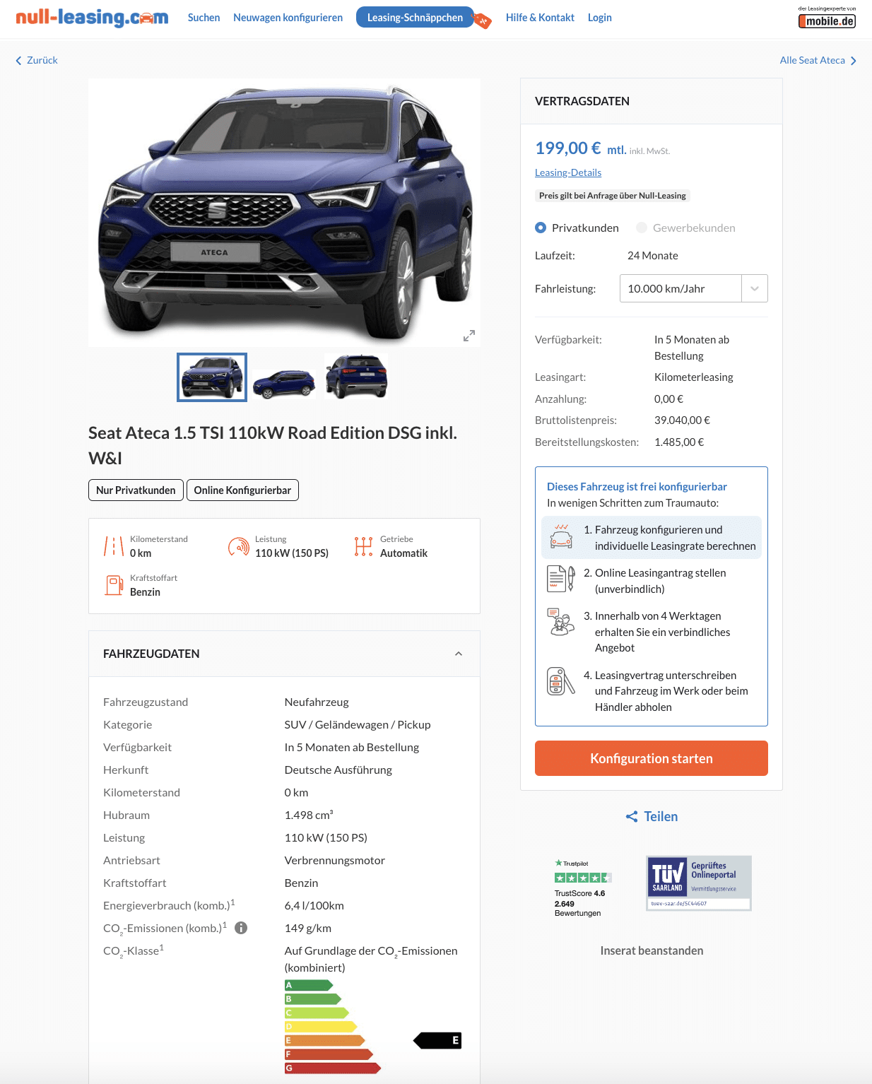
Task: Click the CO2-Emissionen info icon
Action: click(241, 928)
